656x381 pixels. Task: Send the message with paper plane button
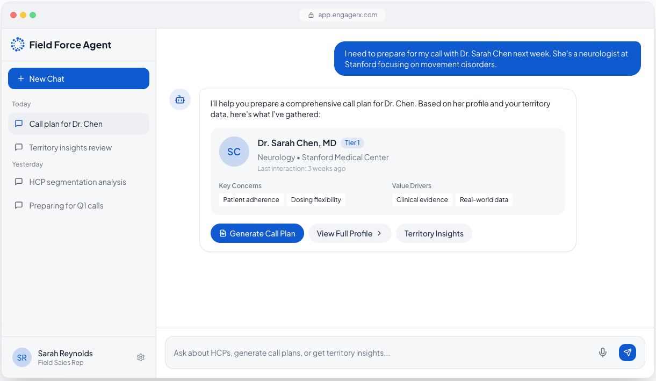[x=628, y=353]
